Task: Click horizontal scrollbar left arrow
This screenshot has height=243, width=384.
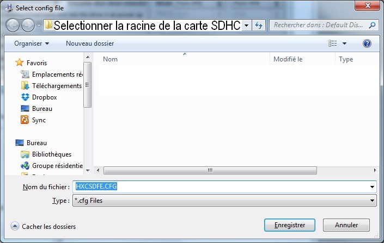Action: tap(98, 170)
